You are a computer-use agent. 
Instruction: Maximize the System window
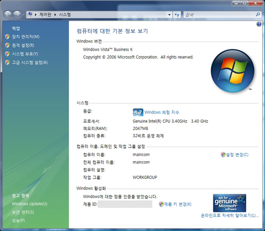(244, 3)
